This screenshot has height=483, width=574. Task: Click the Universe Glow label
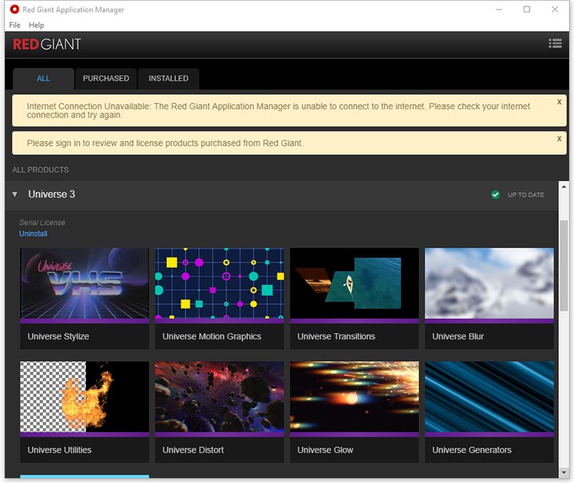tap(325, 450)
